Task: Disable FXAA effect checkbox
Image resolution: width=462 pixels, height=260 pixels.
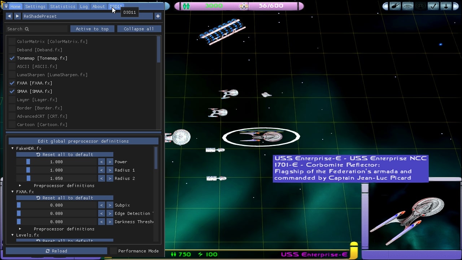Action: (12, 83)
